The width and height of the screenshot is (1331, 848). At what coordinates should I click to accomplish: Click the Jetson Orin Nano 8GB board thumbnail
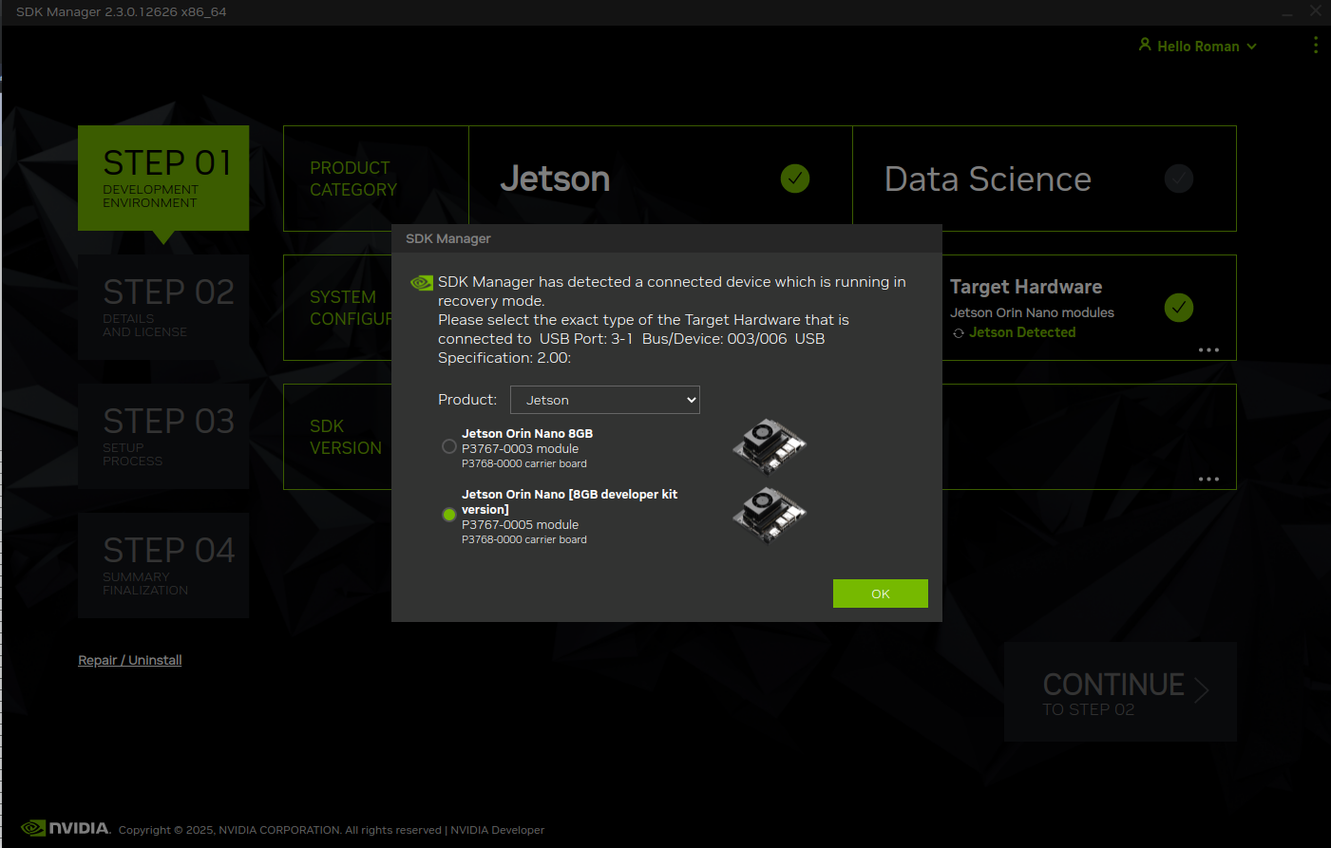tap(769, 446)
